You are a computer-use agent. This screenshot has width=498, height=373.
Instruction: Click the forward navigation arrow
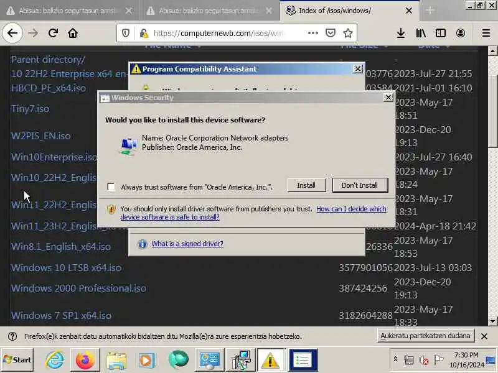click(x=33, y=33)
